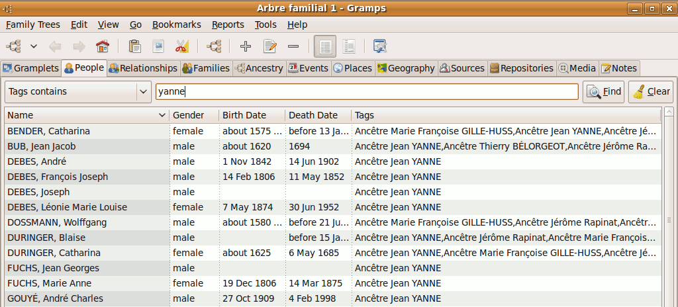Switch to the Events tab
Image resolution: width=678 pixels, height=307 pixels.
pyautogui.click(x=309, y=68)
